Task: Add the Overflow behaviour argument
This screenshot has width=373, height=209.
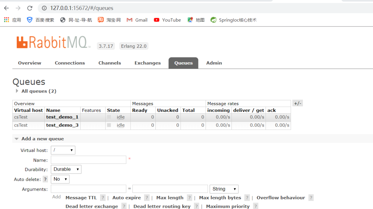Action: (281, 198)
